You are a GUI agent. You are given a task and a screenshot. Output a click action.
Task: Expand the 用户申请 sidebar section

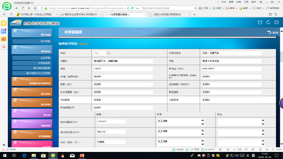click(x=32, y=35)
